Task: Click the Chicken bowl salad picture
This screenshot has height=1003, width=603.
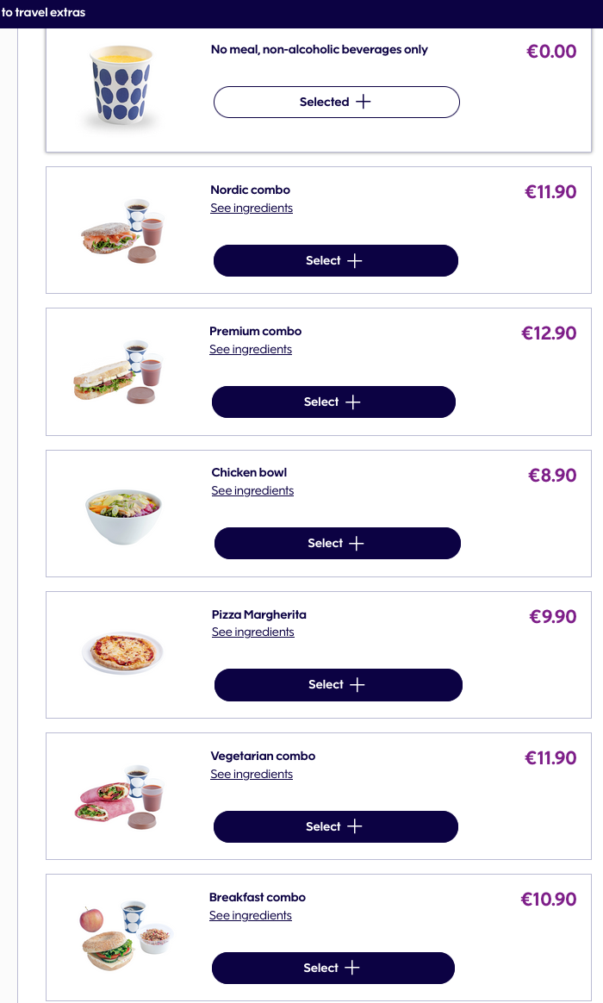Action: point(123,515)
